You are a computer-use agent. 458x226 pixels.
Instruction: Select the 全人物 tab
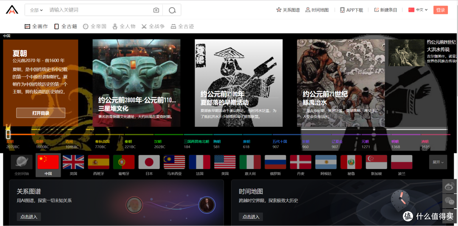[x=124, y=27]
